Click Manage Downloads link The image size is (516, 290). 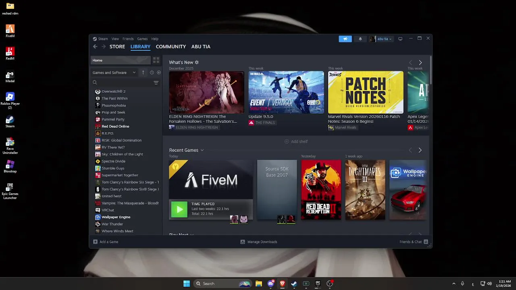point(262,242)
